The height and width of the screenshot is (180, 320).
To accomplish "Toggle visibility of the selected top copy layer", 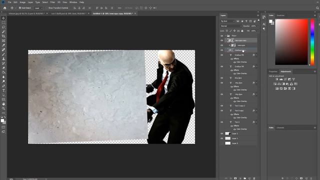I will coord(222,40).
